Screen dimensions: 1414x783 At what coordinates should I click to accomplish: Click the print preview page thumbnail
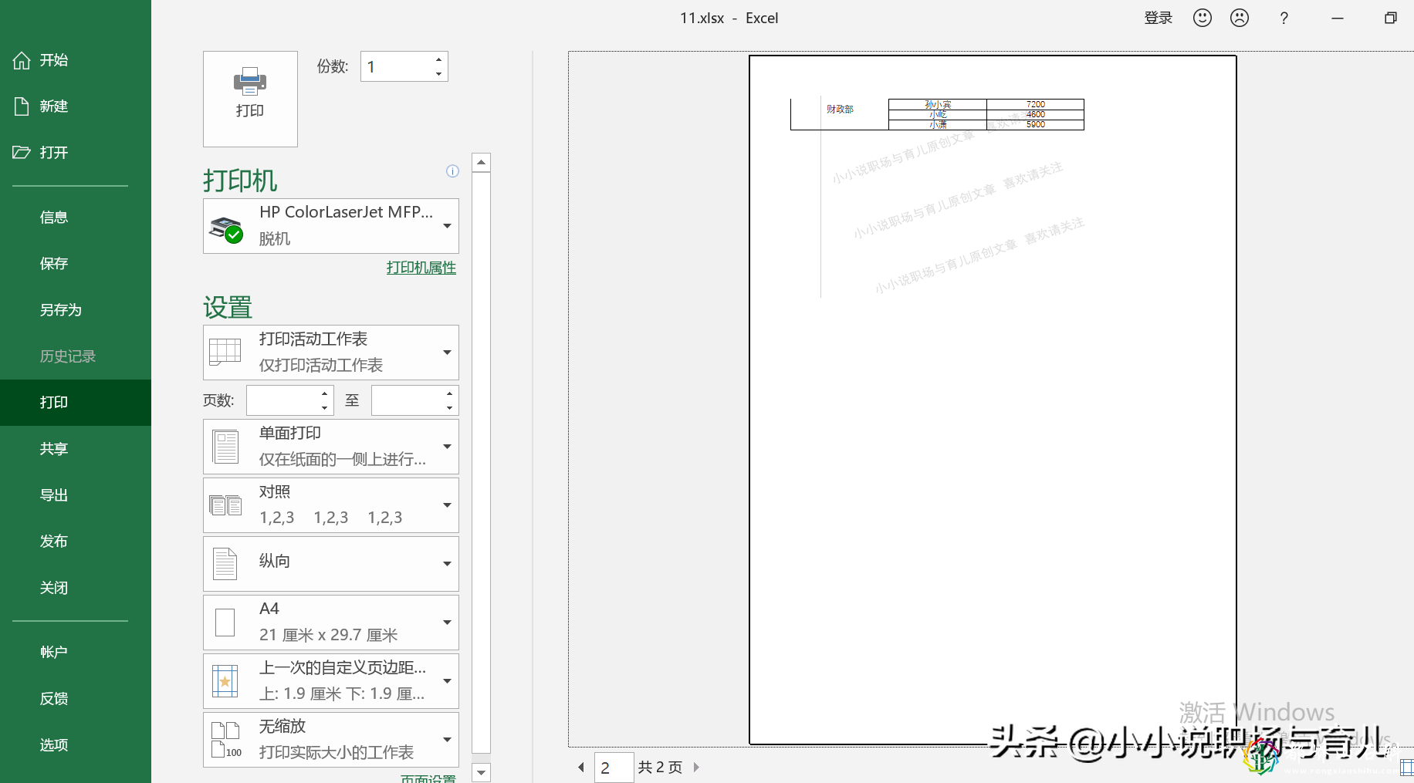coord(993,400)
